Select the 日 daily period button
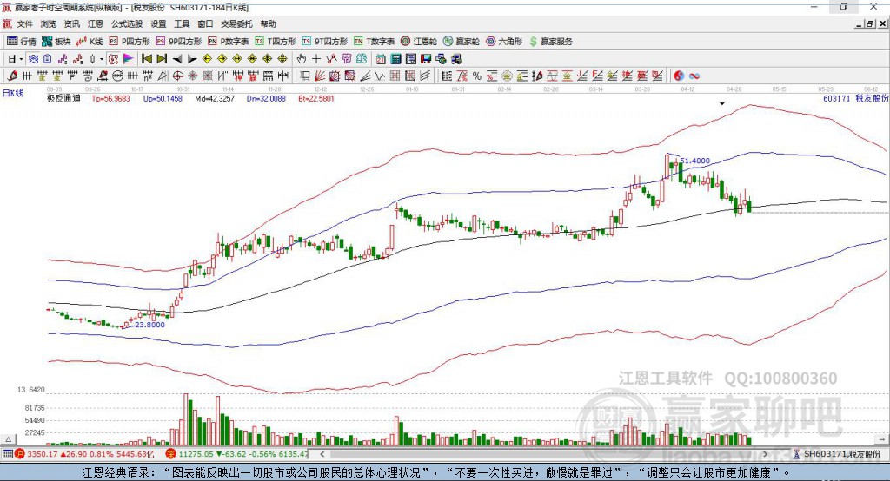 click(x=11, y=59)
